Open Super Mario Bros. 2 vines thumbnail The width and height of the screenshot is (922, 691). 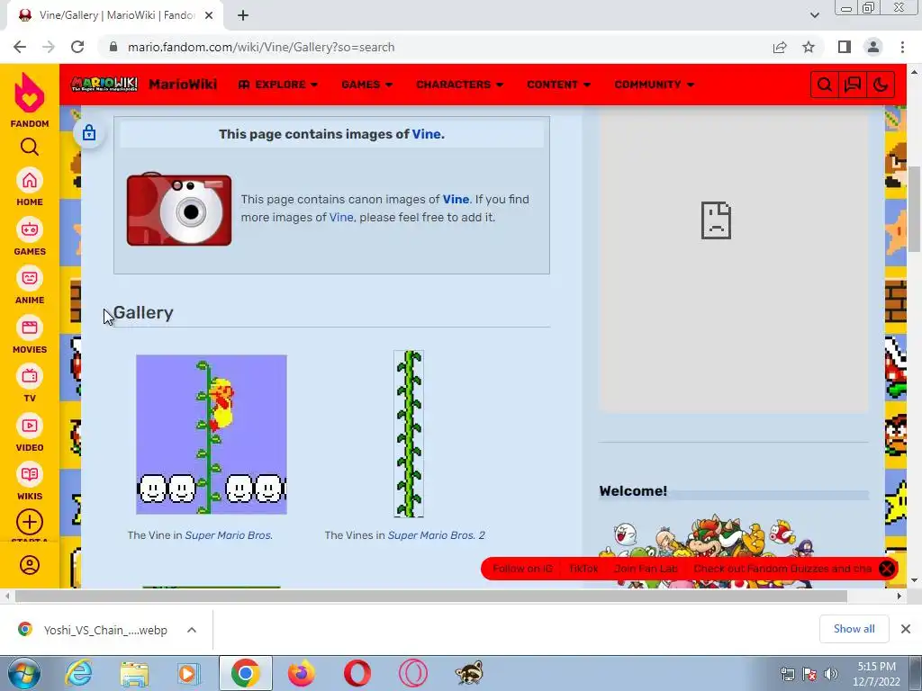point(409,434)
